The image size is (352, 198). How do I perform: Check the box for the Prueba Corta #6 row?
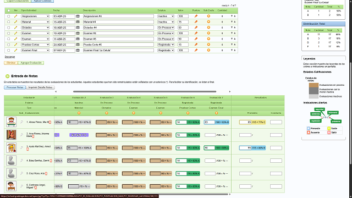coord(9,45)
